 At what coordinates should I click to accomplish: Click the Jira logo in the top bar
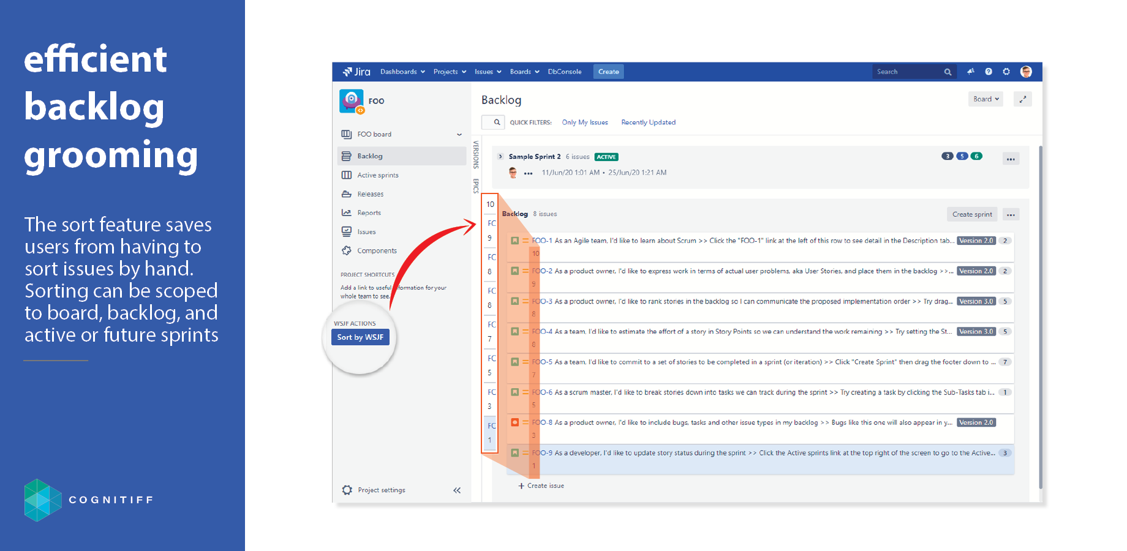coord(356,72)
